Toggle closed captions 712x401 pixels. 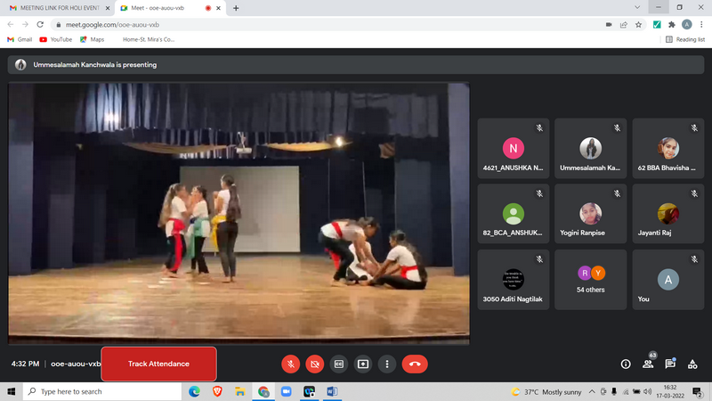click(x=338, y=364)
